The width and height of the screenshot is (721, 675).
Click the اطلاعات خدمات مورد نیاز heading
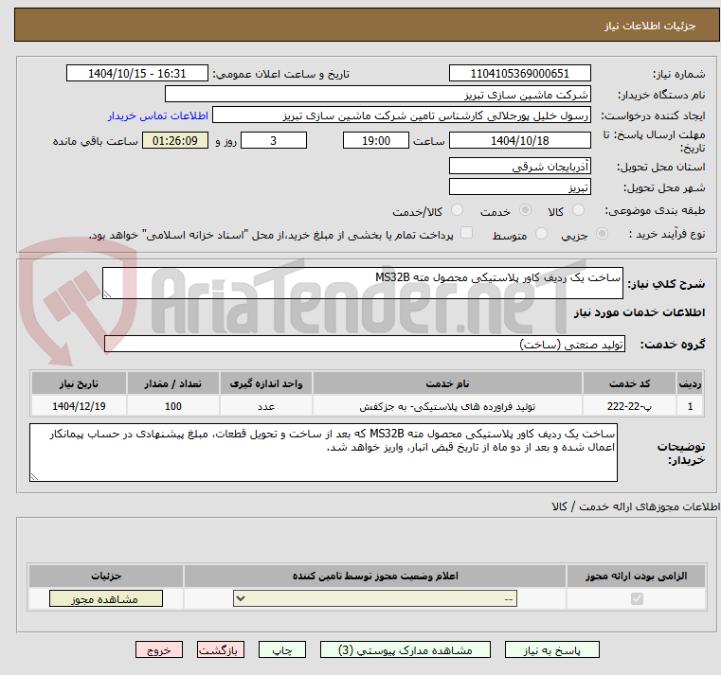tap(640, 312)
